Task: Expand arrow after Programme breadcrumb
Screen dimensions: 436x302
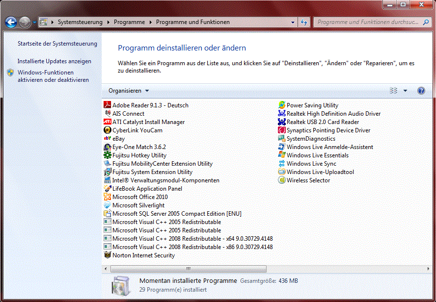Action: coord(150,22)
